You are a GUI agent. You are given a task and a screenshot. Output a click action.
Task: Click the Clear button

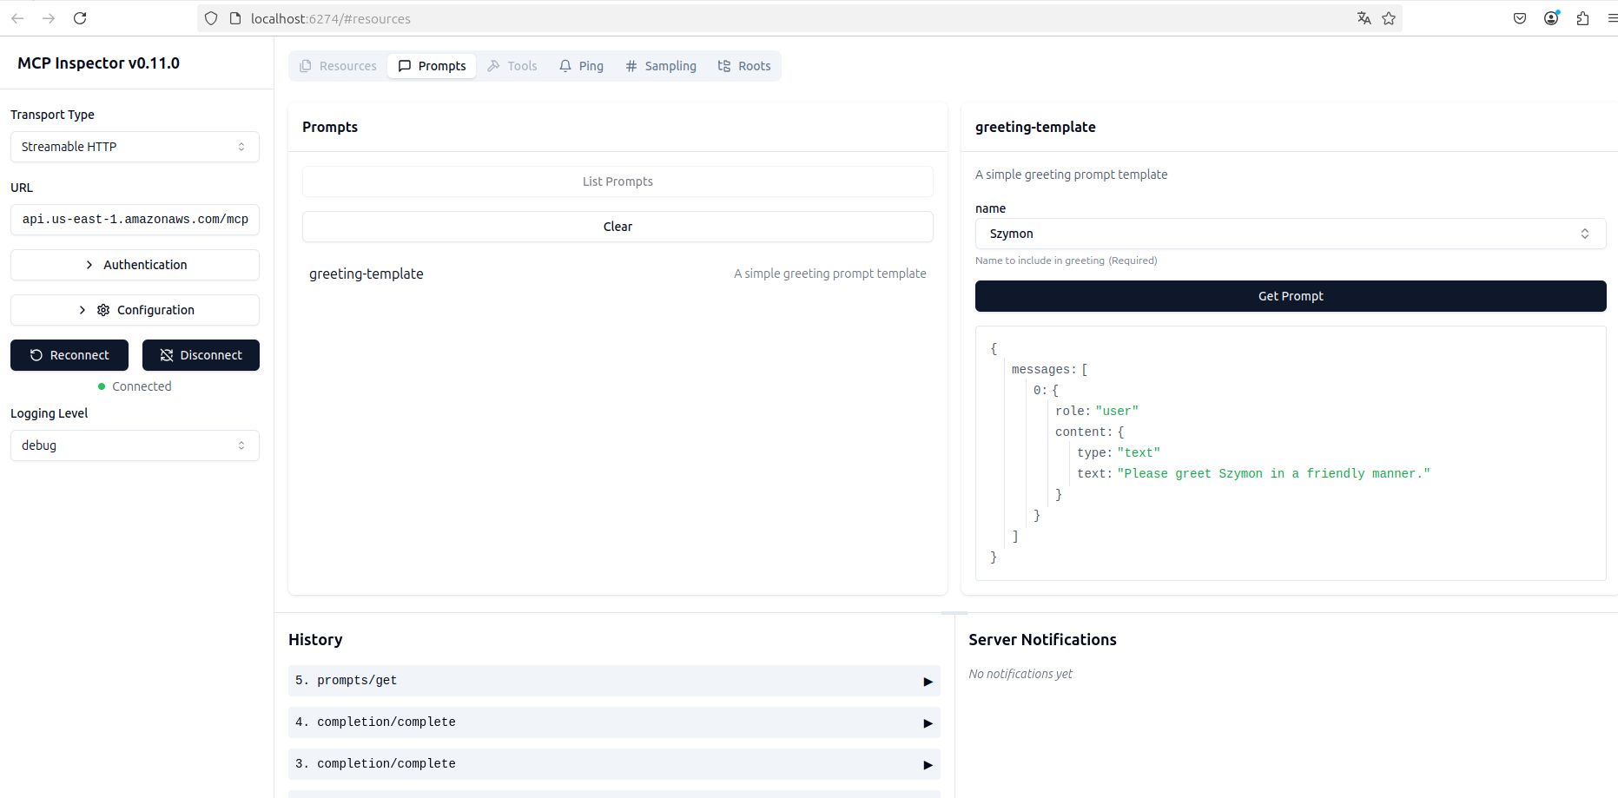tap(617, 227)
